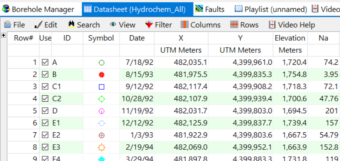This screenshot has width=340, height=161.
Task: Uncheck the Use checkbox for row A
Action: 45,62
